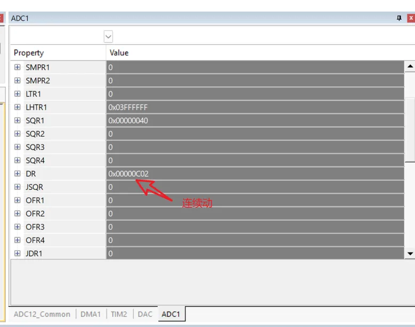Click the Property column header
The height and width of the screenshot is (327, 415).
click(58, 53)
